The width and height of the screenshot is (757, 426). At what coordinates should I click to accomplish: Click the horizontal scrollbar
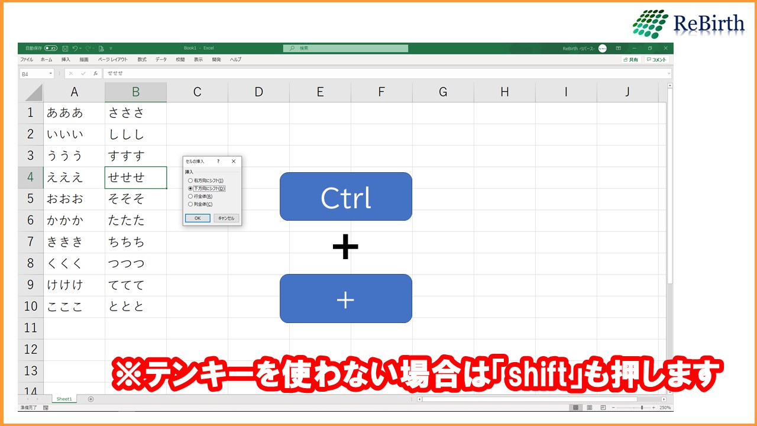coord(541,399)
